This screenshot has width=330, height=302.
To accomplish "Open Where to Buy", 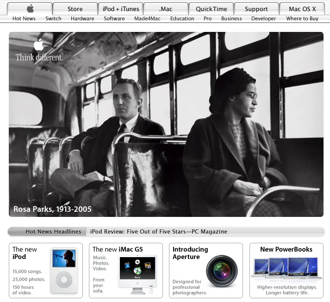I will 302,18.
